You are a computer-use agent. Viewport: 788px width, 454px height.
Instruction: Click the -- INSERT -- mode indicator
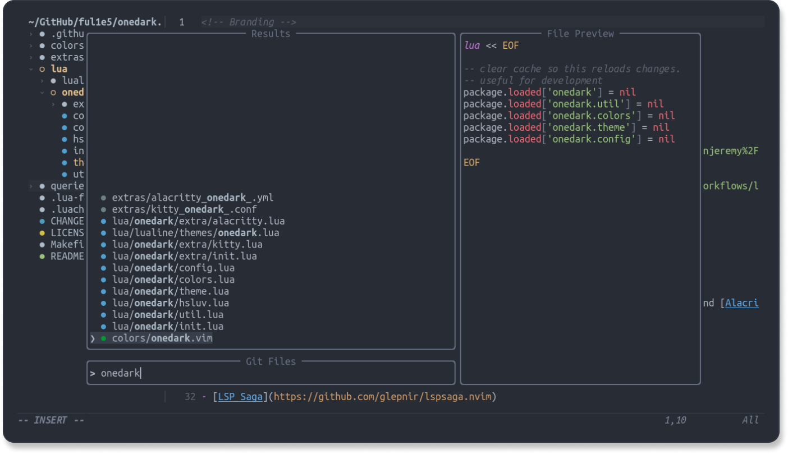pyautogui.click(x=51, y=420)
